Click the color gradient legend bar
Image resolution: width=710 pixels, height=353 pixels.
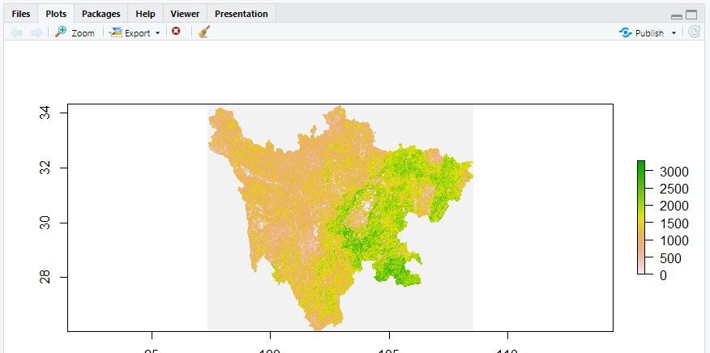641,217
